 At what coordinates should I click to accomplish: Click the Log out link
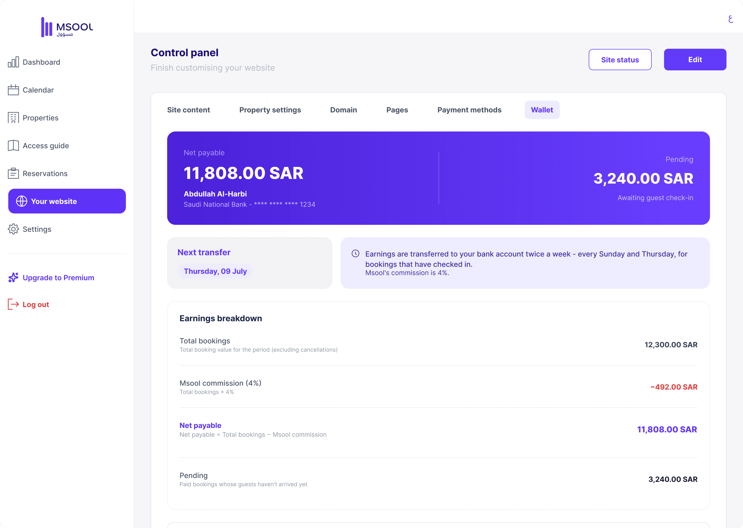36,305
